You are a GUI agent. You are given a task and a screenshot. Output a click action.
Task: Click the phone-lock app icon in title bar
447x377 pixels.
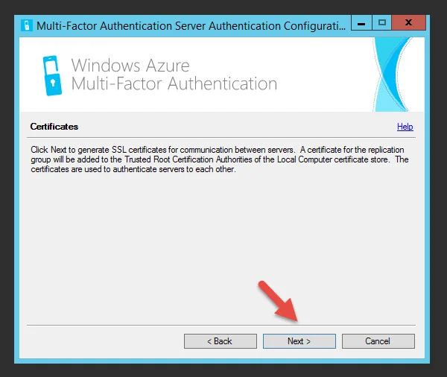[x=27, y=25]
